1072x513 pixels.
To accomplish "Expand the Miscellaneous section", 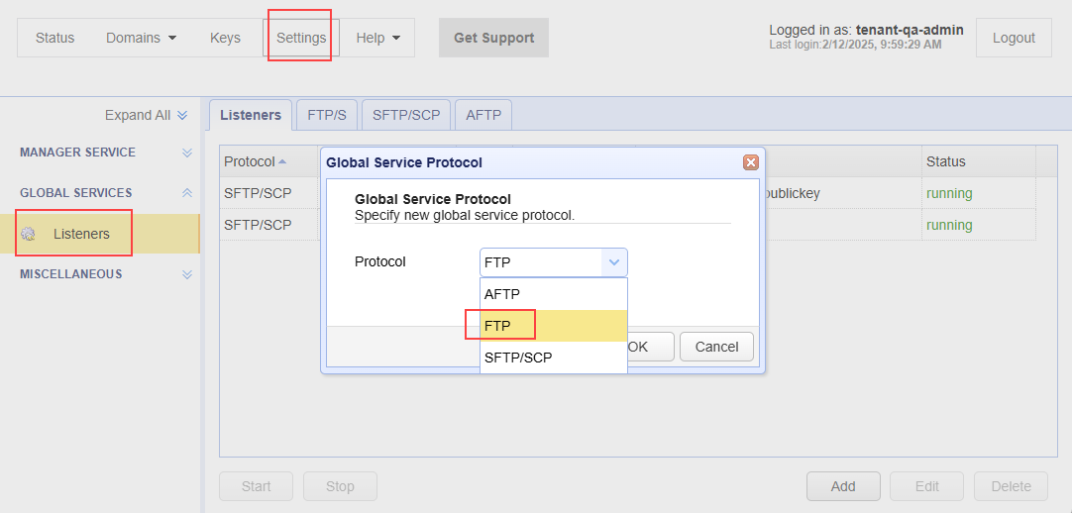I will coord(187,274).
